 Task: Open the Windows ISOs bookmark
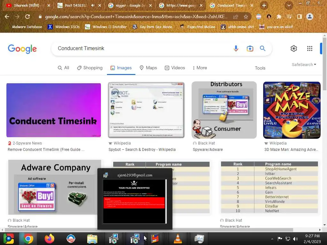[64, 27]
